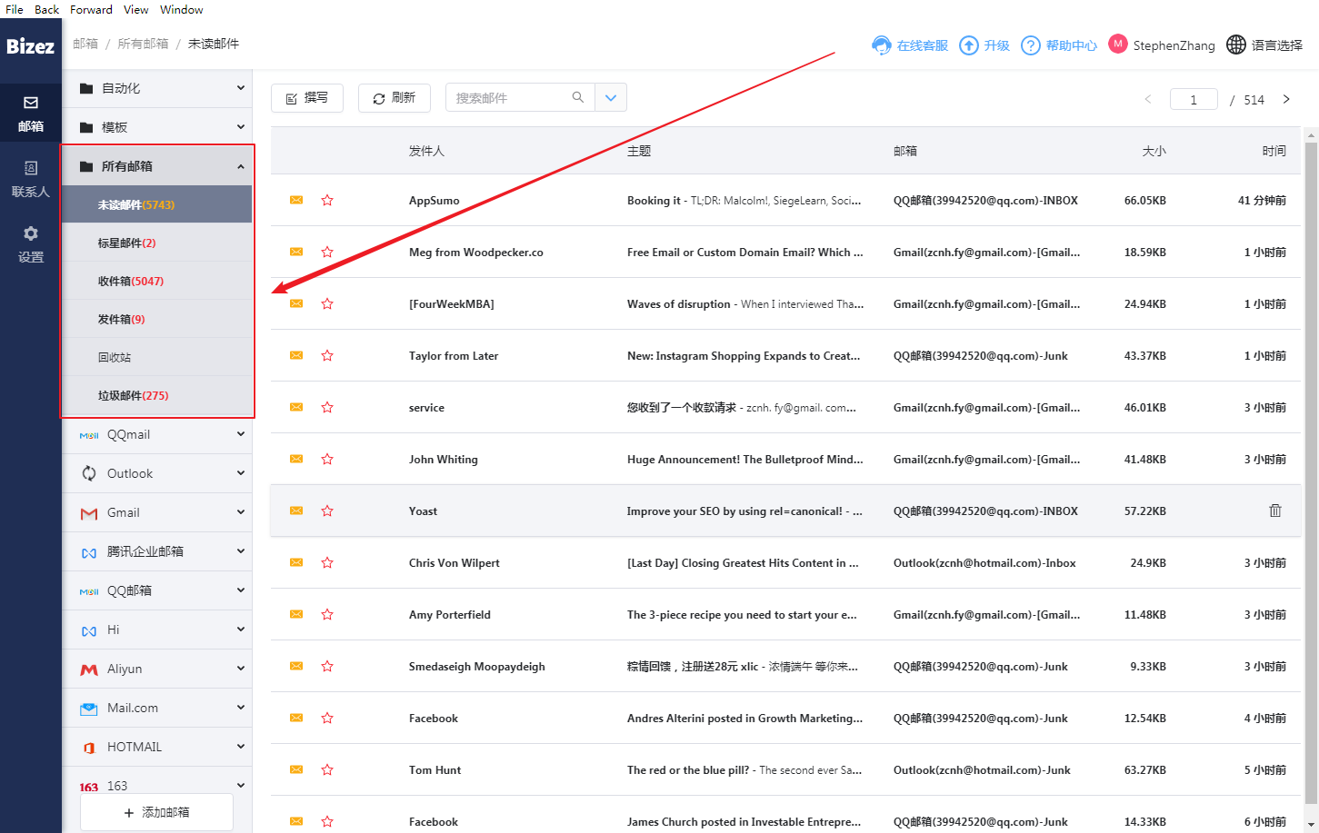Star the service email
Image resolution: width=1319 pixels, height=833 pixels.
tap(327, 407)
